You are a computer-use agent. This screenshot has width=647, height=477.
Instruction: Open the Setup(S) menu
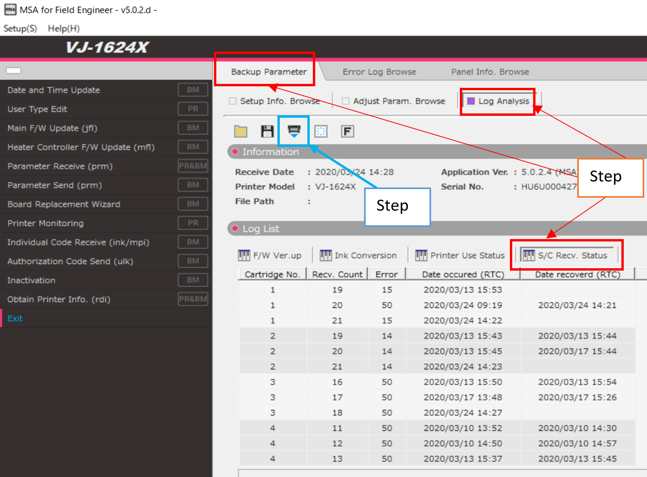[20, 28]
